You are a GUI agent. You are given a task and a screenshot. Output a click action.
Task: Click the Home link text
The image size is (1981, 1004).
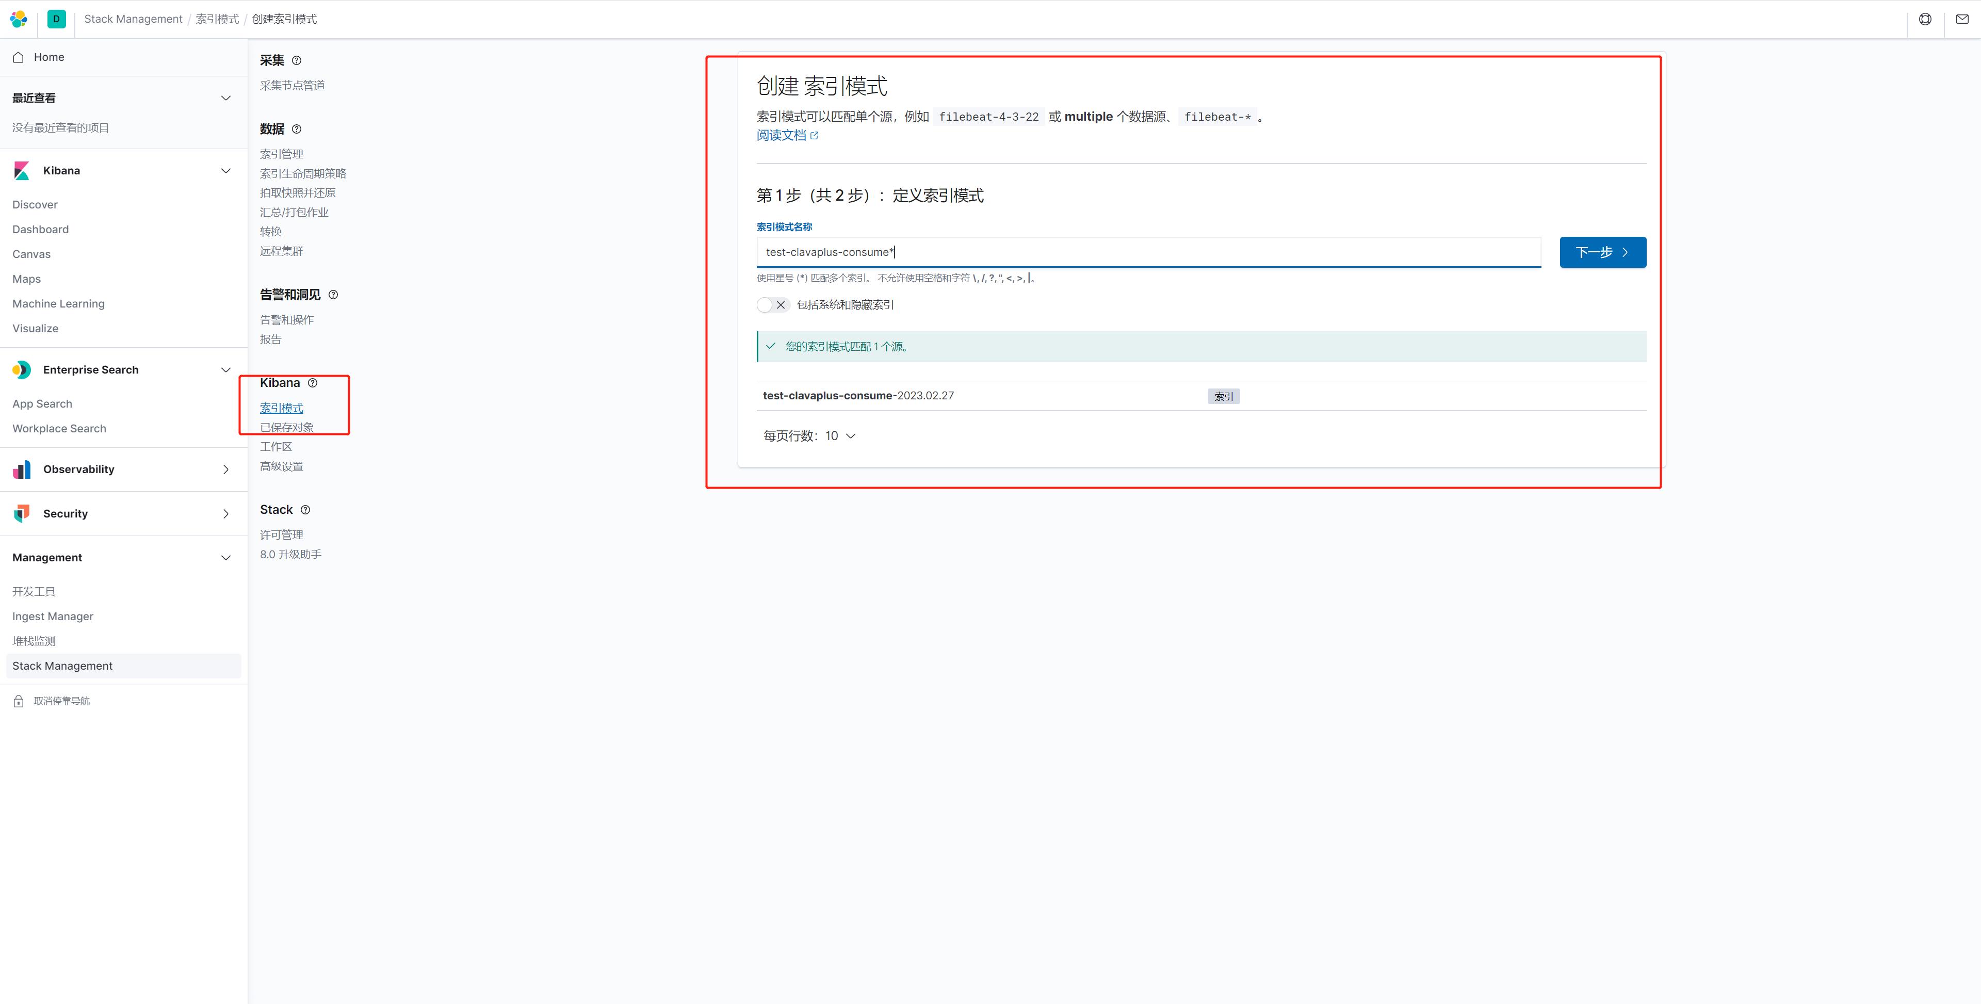click(x=49, y=57)
